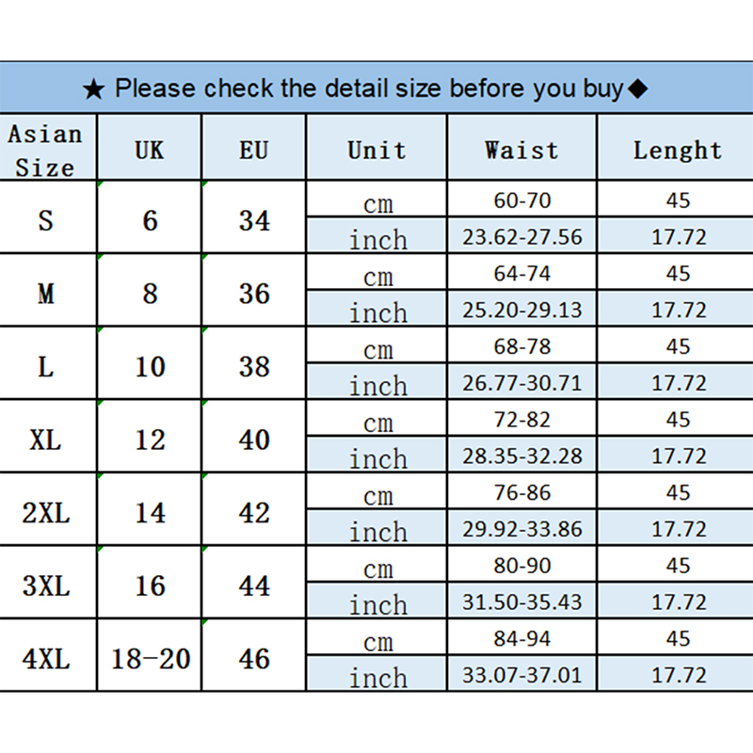Click waist value 33.07-37.01 cell
This screenshot has width=753, height=753.
click(x=521, y=676)
